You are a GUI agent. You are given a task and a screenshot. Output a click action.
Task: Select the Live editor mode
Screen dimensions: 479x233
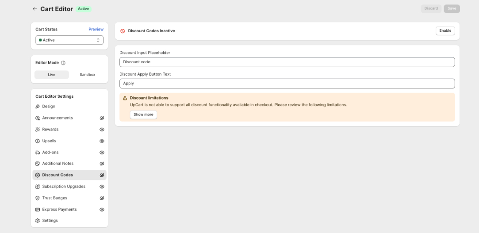pyautogui.click(x=52, y=75)
